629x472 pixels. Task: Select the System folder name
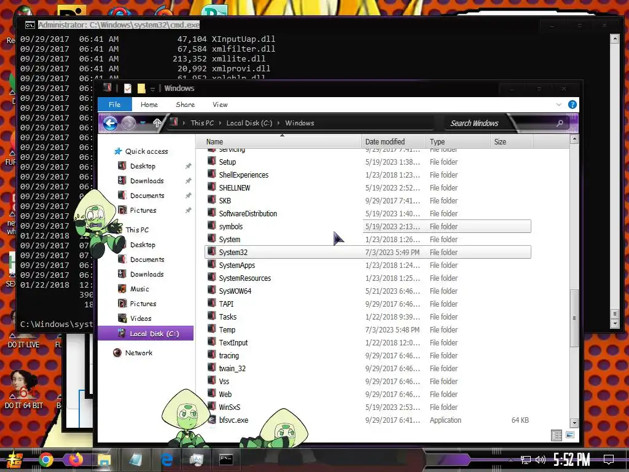pos(230,240)
